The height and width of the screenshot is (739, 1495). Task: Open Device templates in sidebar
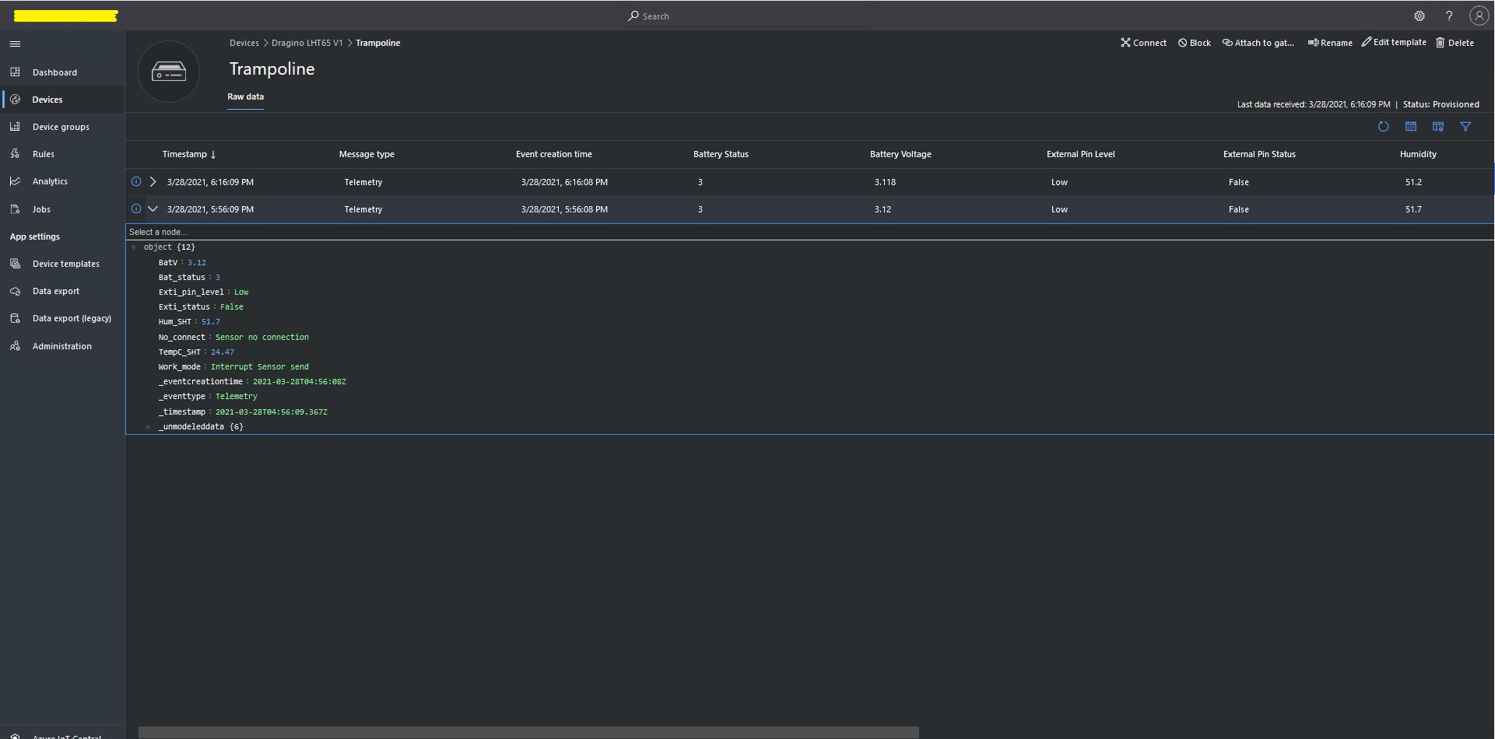click(x=65, y=264)
